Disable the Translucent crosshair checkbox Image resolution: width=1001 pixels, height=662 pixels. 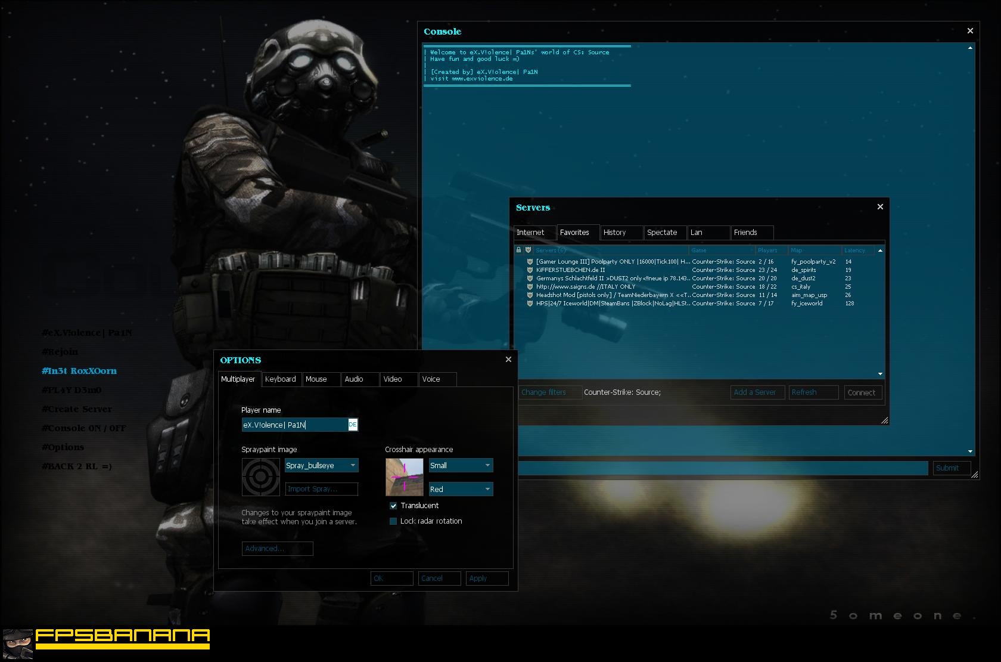(393, 506)
